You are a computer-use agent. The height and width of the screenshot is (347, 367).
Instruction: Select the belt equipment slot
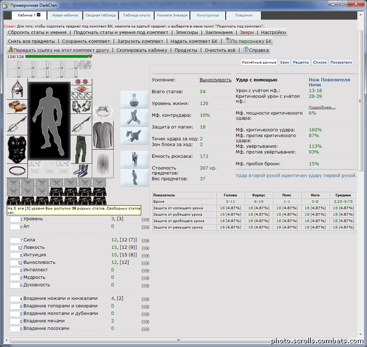click(17, 171)
